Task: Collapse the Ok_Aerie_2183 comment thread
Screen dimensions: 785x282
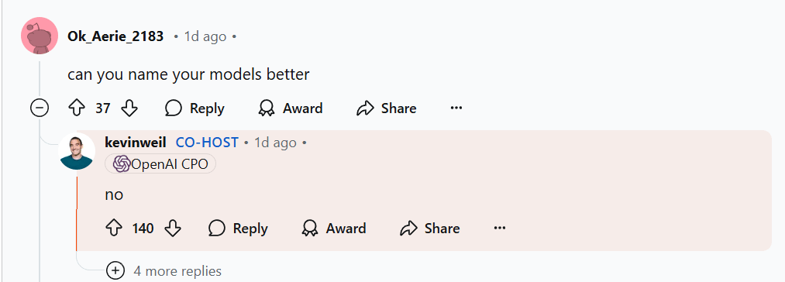Action: [40, 108]
